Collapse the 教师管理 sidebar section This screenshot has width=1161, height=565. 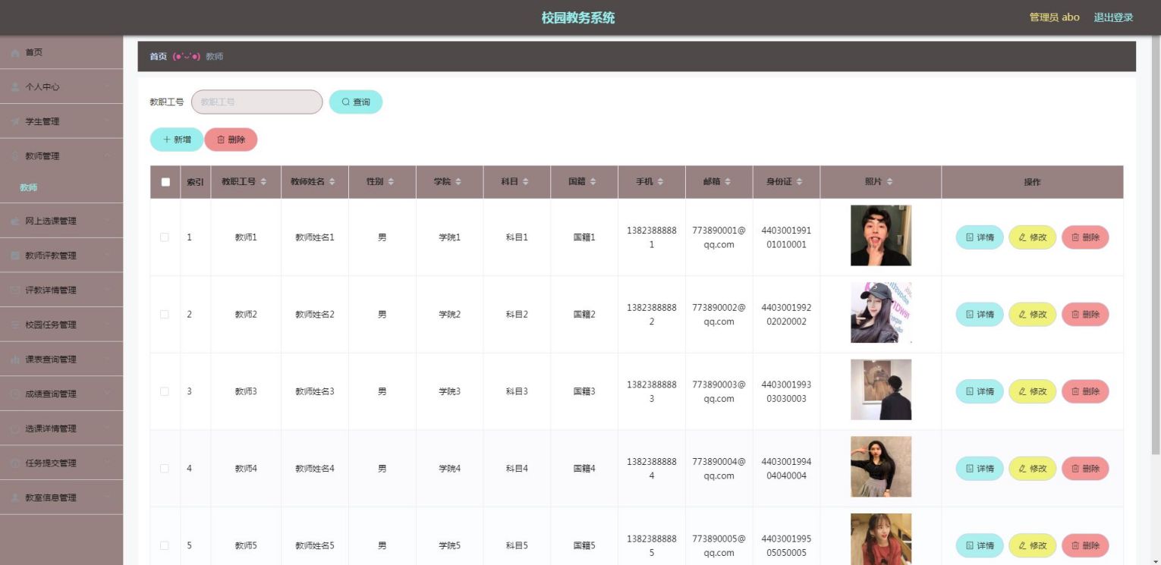tap(61, 156)
